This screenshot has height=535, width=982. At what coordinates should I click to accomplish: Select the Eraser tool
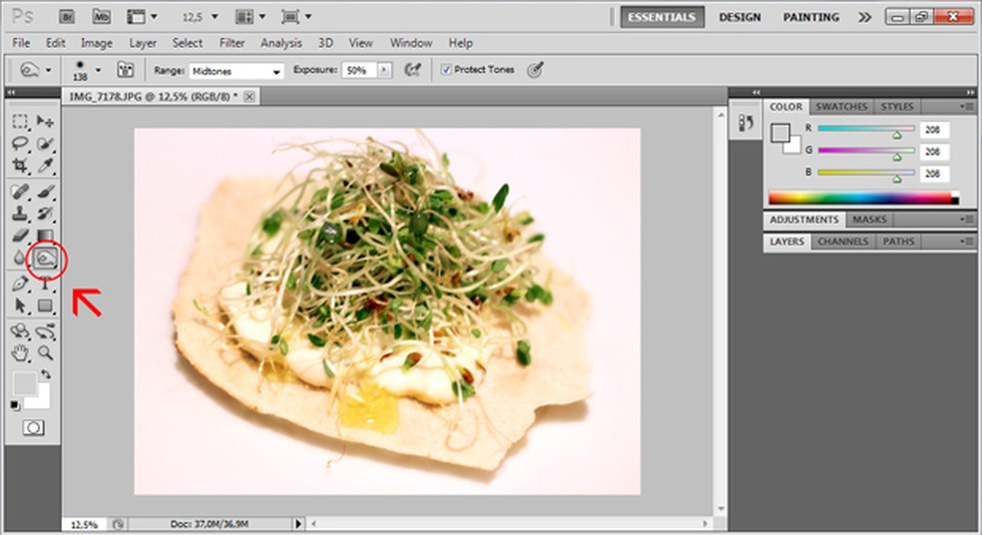(20, 236)
